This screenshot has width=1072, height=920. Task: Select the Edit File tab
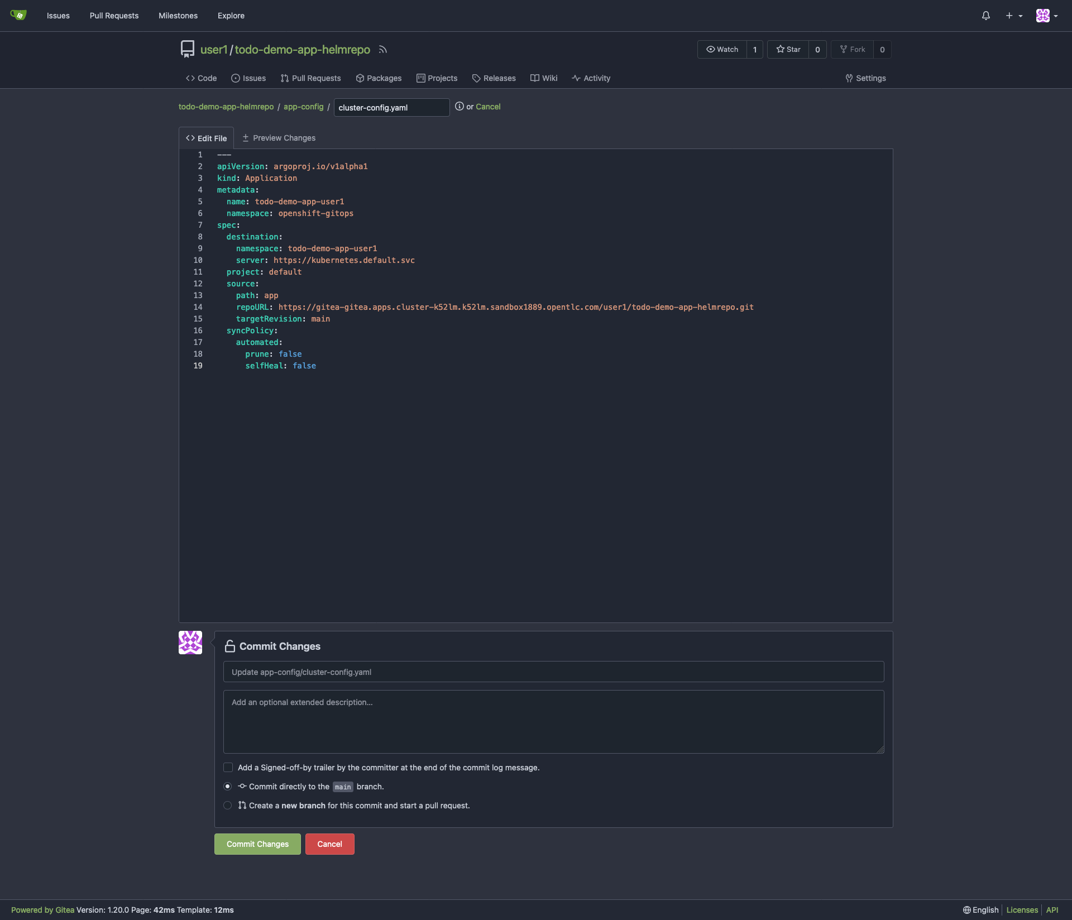(206, 138)
